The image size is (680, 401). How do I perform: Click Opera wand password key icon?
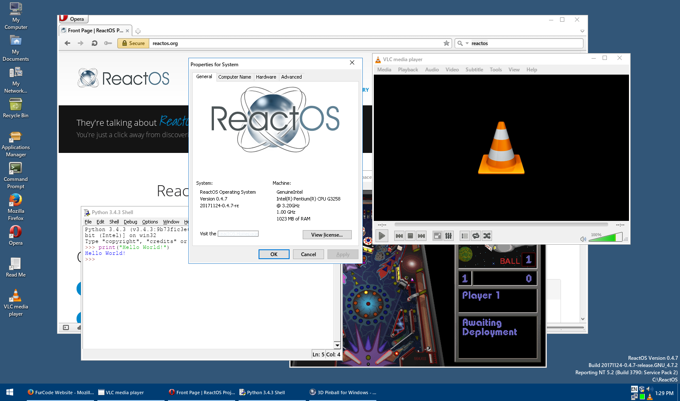(x=108, y=43)
